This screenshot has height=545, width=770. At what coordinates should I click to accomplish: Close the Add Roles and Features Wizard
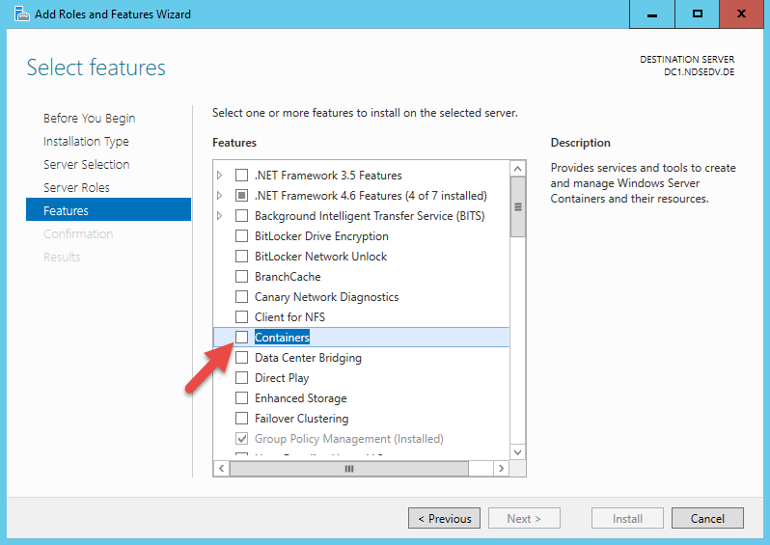pyautogui.click(x=740, y=14)
